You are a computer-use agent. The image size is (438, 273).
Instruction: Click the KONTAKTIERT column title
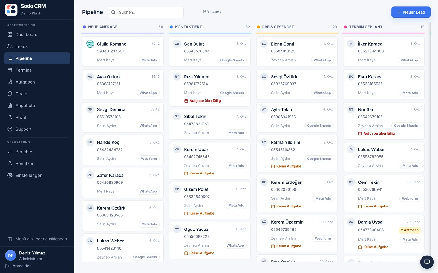(188, 27)
